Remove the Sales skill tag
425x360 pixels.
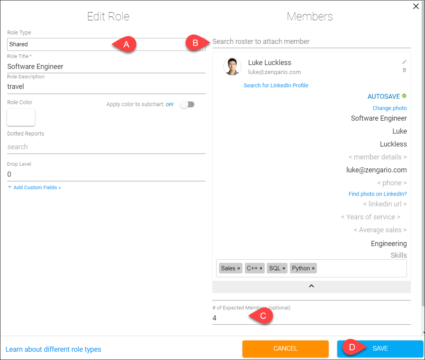(x=239, y=268)
